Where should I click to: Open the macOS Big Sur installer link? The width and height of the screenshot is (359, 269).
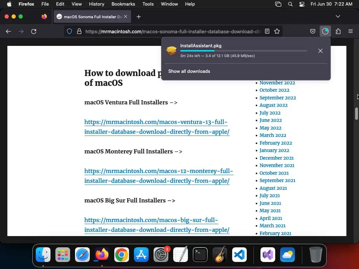(157, 225)
